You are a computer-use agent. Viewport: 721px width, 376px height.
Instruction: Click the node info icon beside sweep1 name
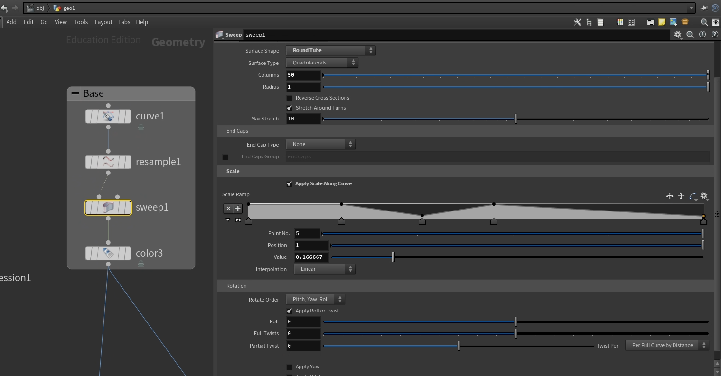702,35
